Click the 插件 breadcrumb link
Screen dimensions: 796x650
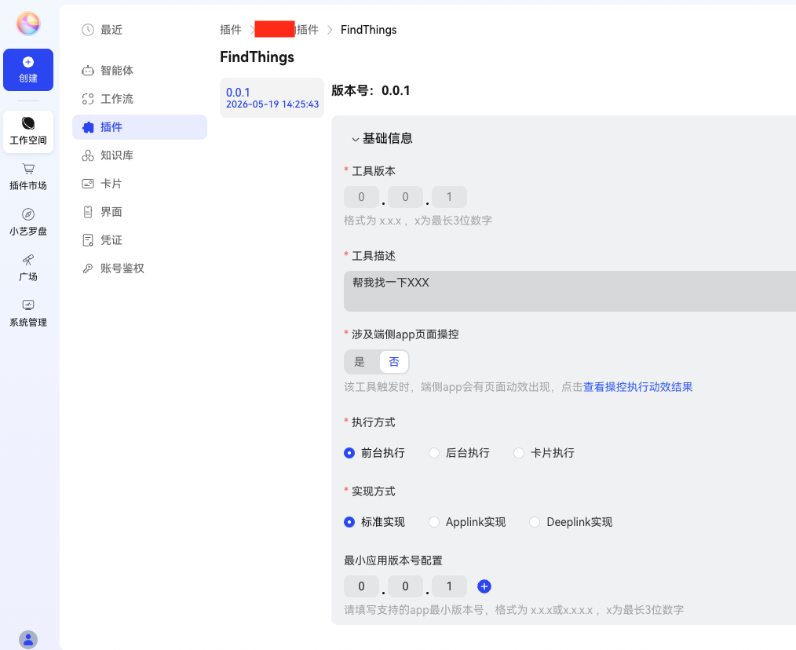[231, 30]
